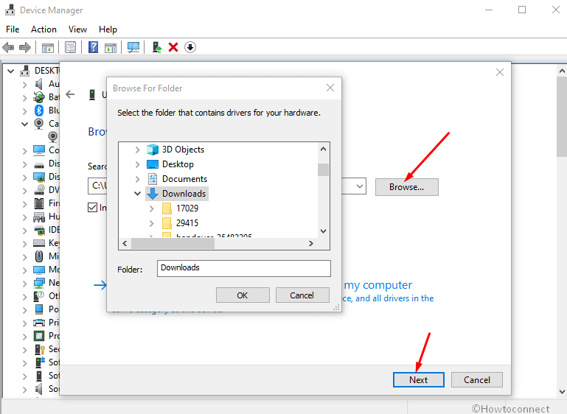Click the Browse... button
Image resolution: width=567 pixels, height=414 pixels.
(406, 187)
